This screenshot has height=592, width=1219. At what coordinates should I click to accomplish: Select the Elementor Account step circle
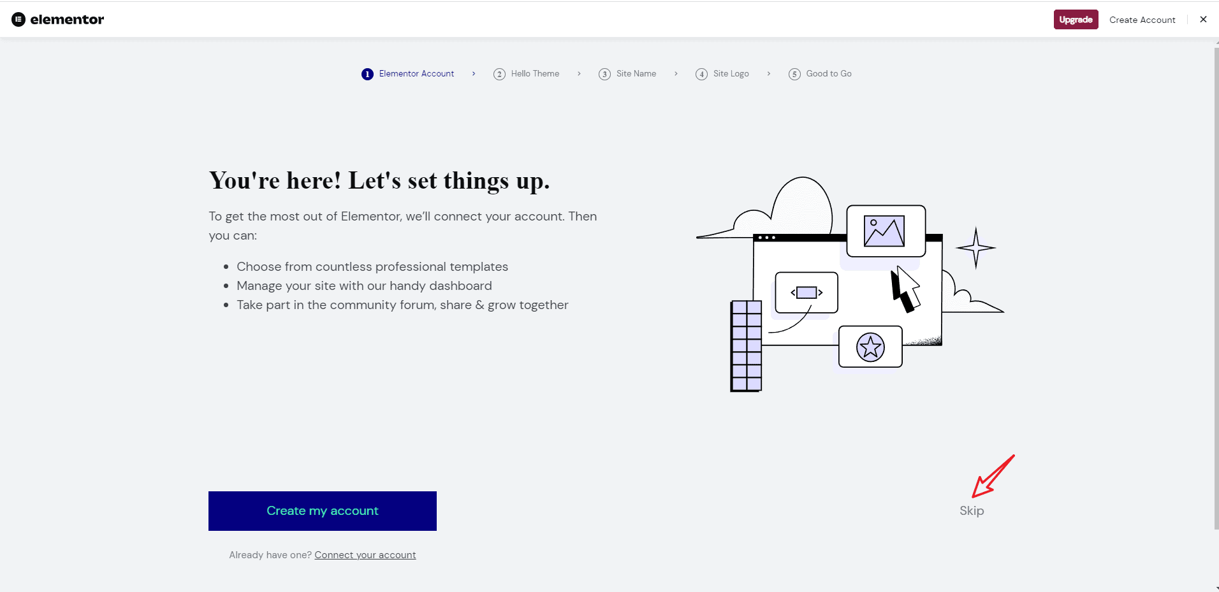tap(367, 74)
